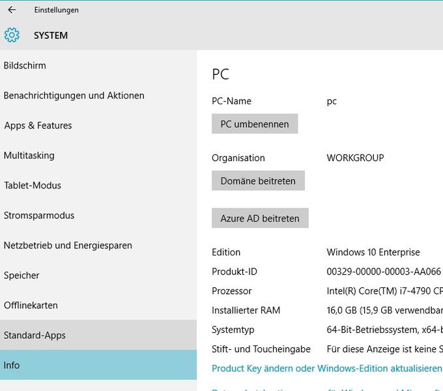Image resolution: width=443 pixels, height=391 pixels.
Task: Open the Product Key ändern link
Action: click(326, 369)
